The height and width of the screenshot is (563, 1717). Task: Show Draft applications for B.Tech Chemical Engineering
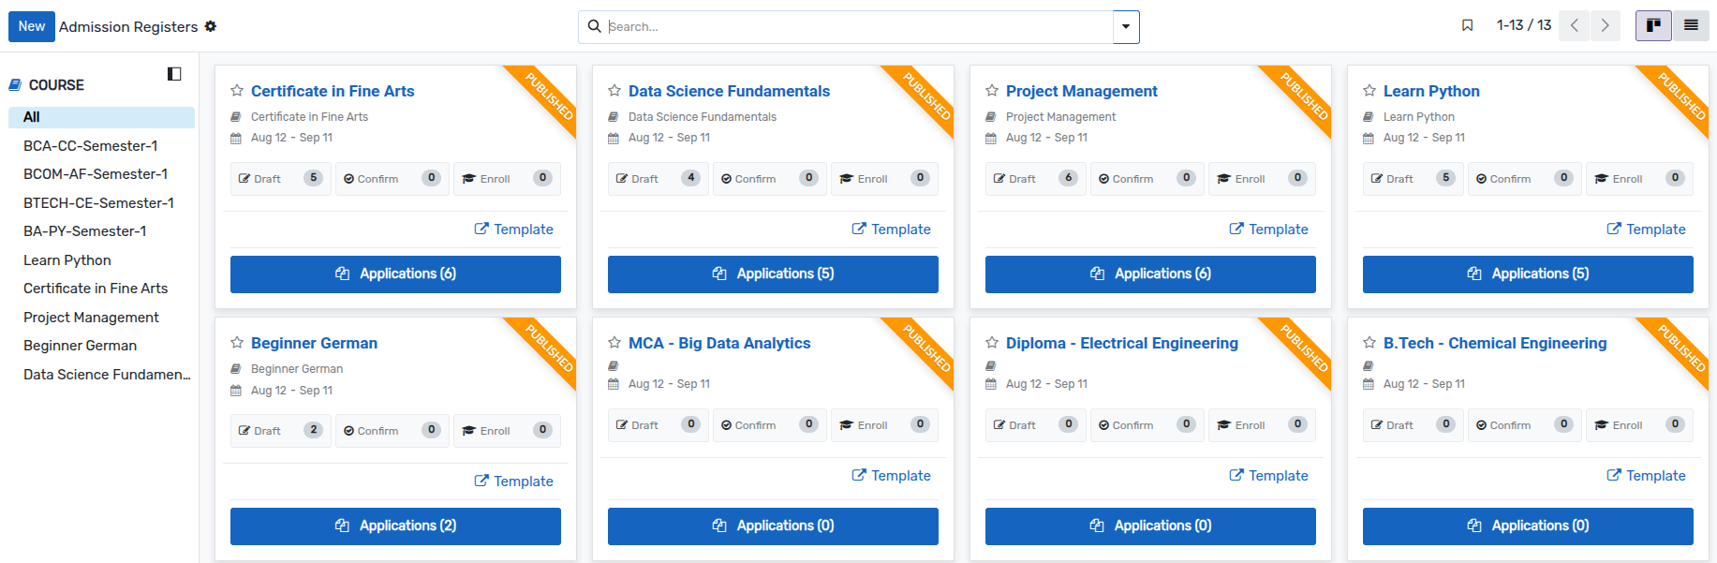click(x=1414, y=424)
